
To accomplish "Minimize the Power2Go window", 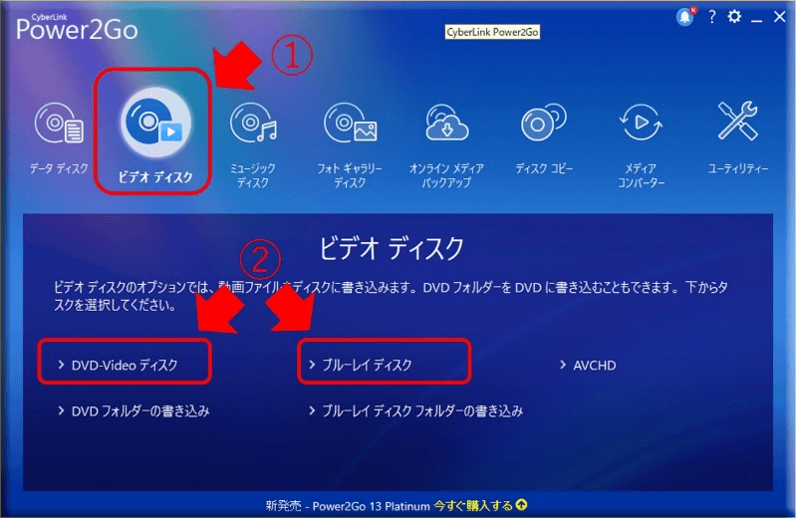I will pyautogui.click(x=756, y=19).
